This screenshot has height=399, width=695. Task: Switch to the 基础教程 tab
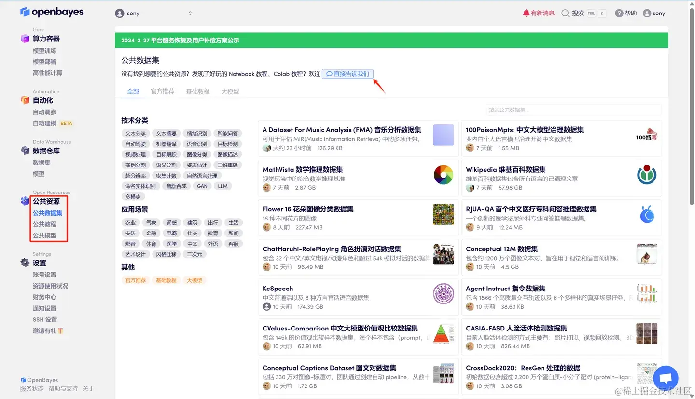pyautogui.click(x=198, y=91)
